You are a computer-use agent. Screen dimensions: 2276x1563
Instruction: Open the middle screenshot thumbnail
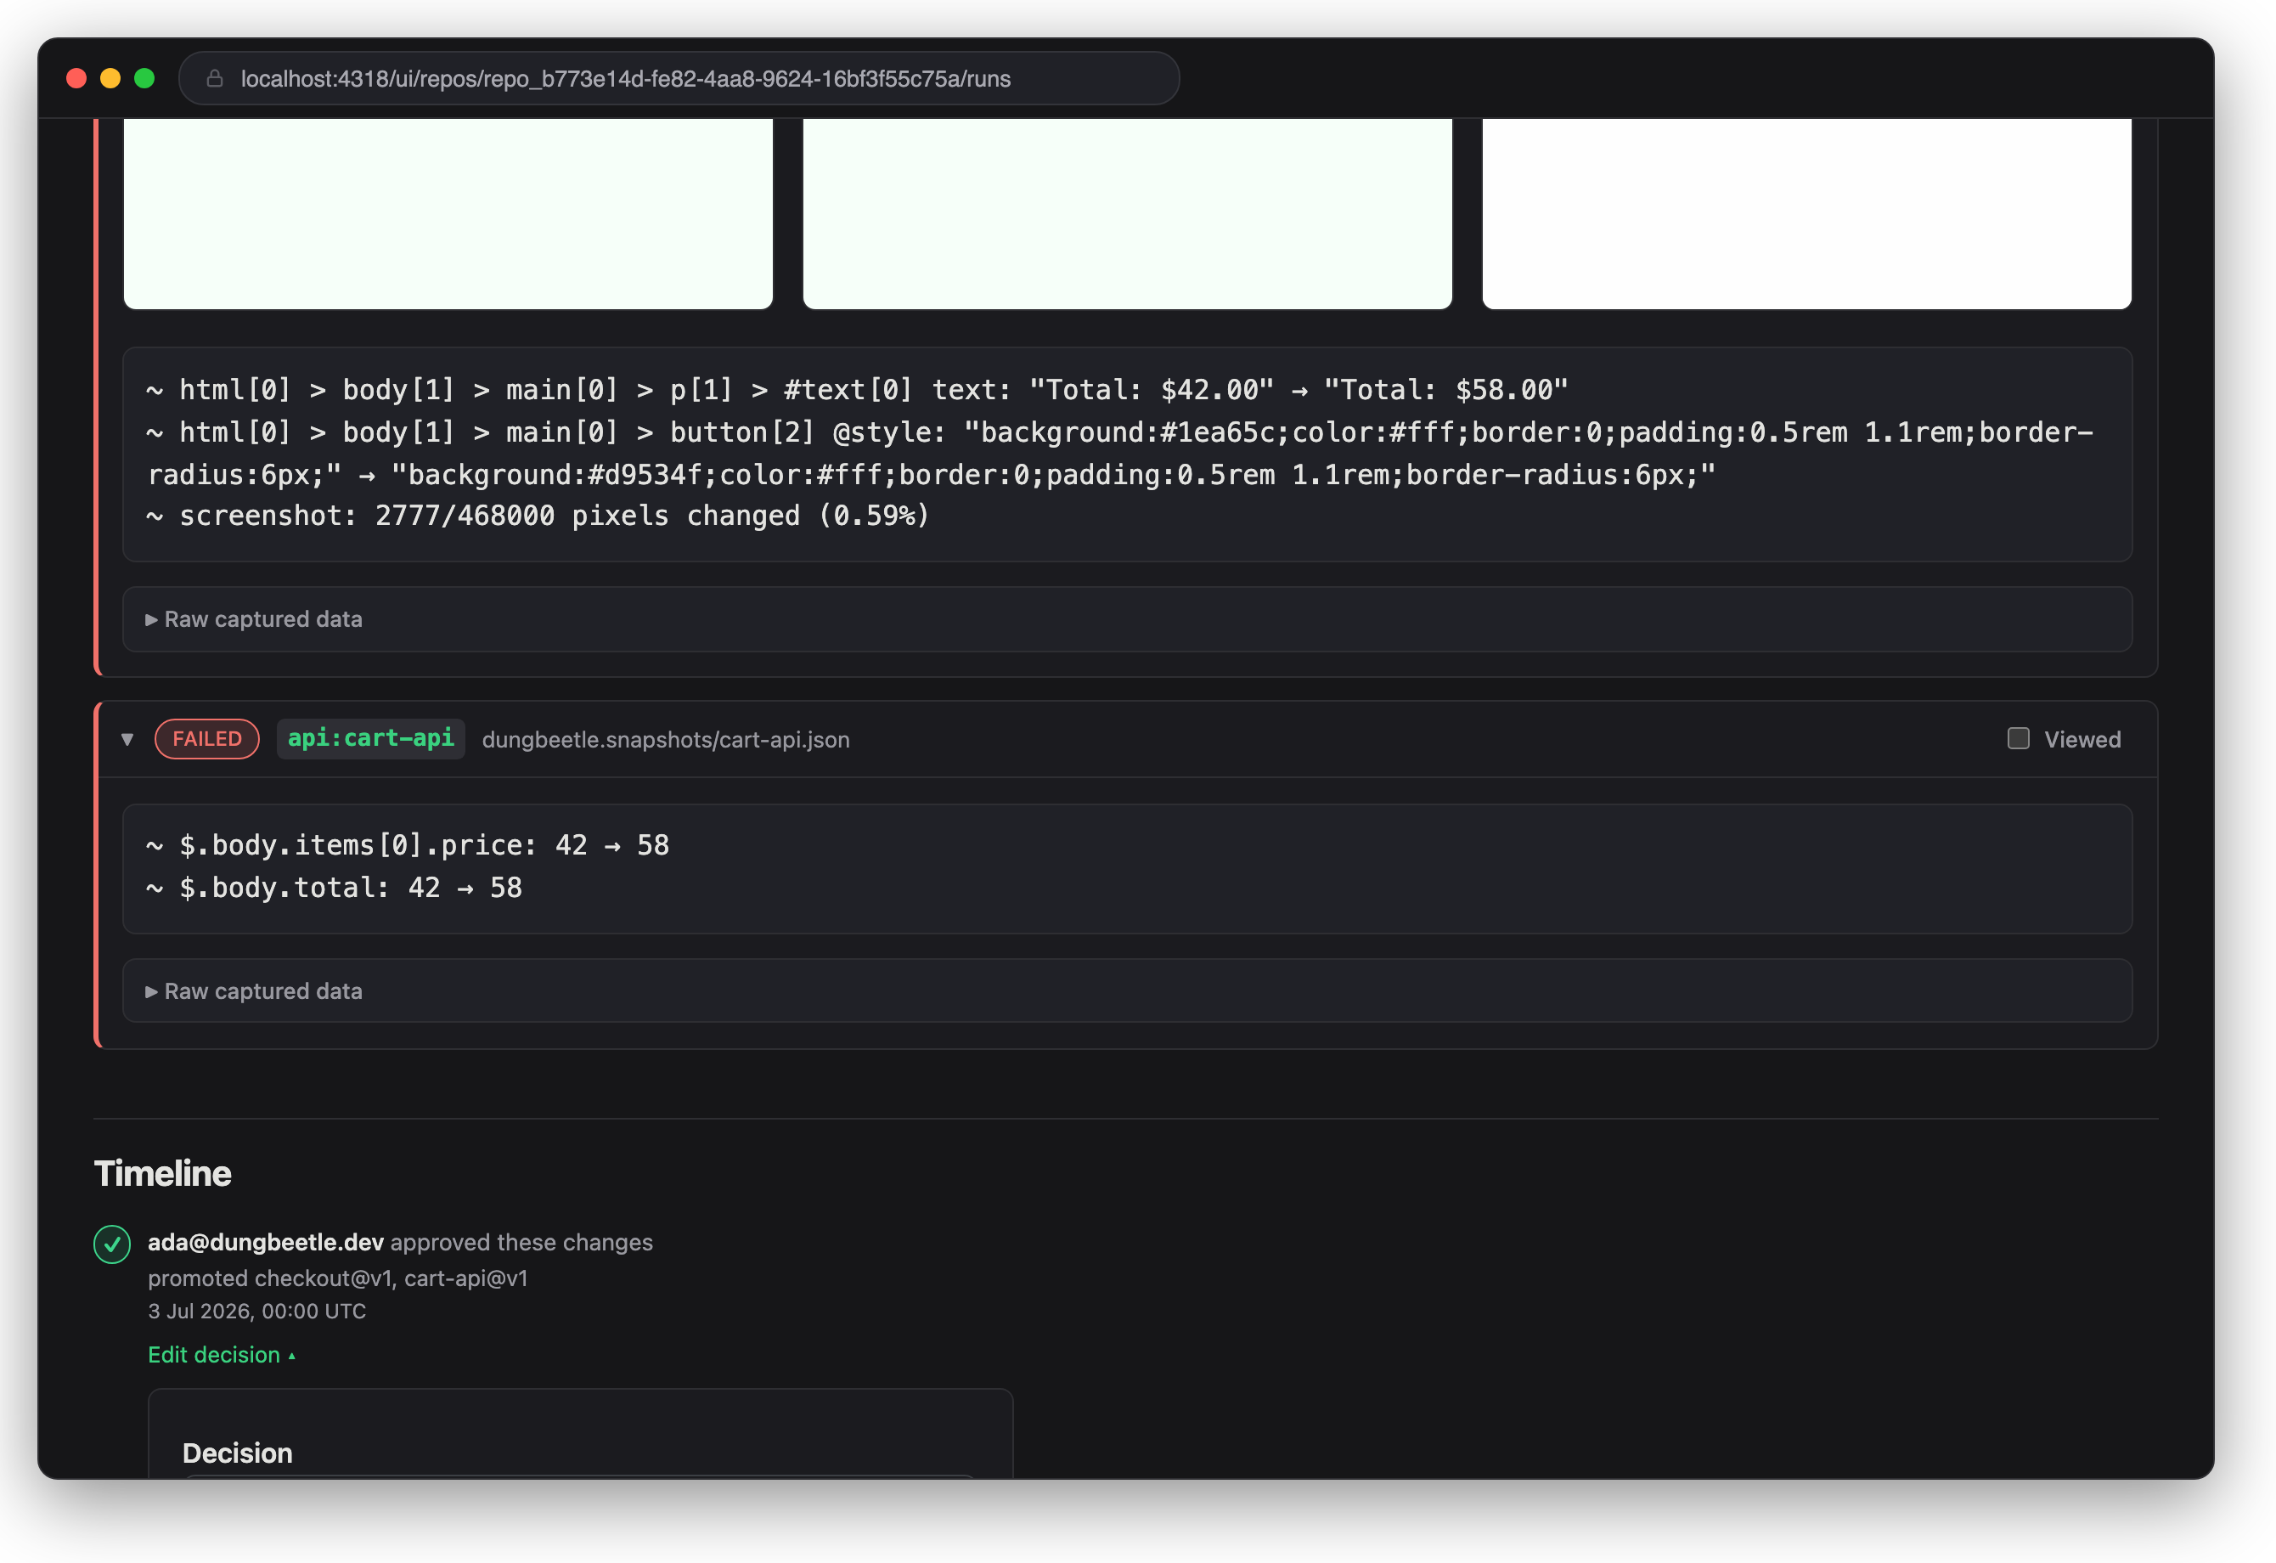[x=1127, y=213]
